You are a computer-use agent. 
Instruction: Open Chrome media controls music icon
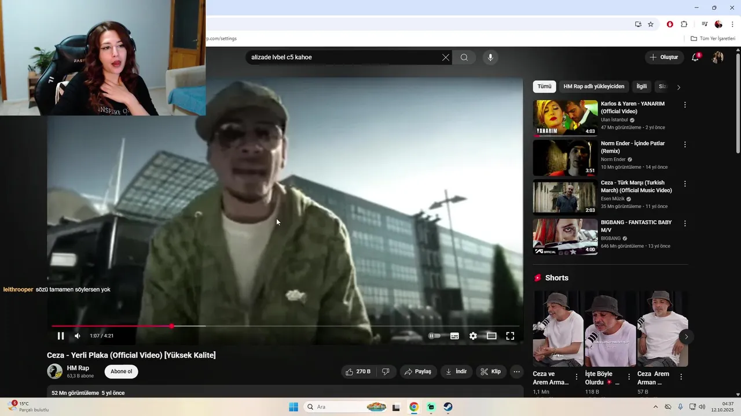coord(705,24)
